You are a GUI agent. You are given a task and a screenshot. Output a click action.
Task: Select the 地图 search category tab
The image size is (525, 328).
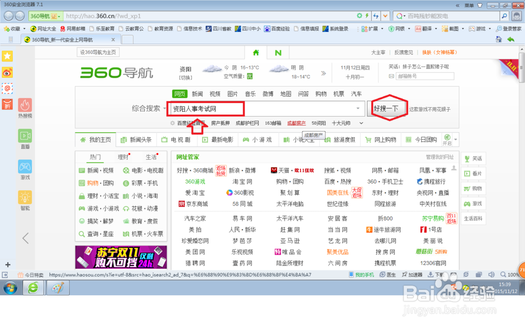286,94
